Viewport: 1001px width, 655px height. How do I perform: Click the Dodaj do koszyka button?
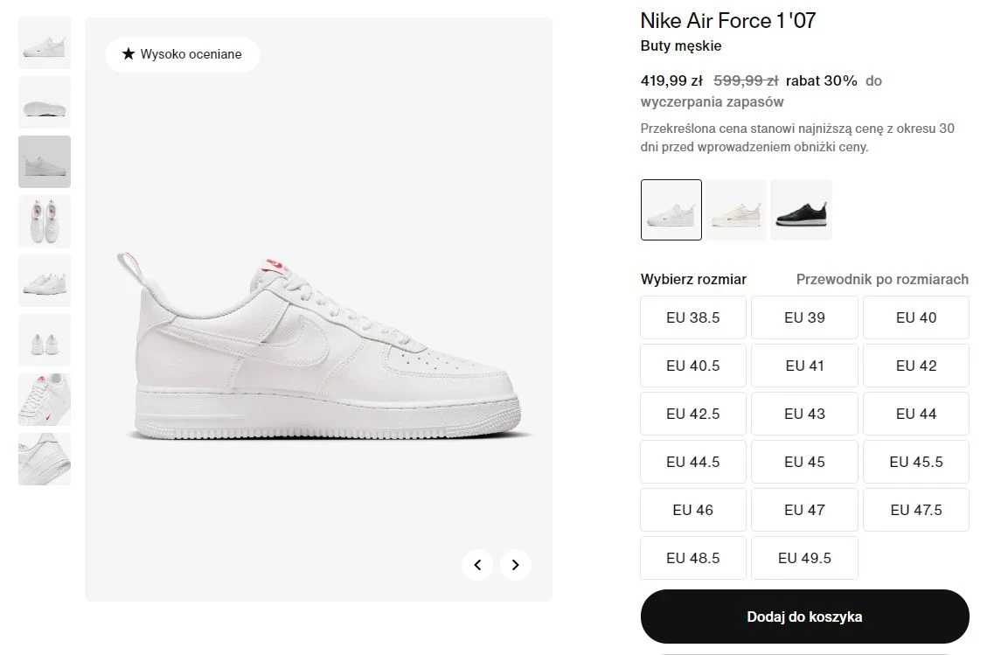pos(804,616)
